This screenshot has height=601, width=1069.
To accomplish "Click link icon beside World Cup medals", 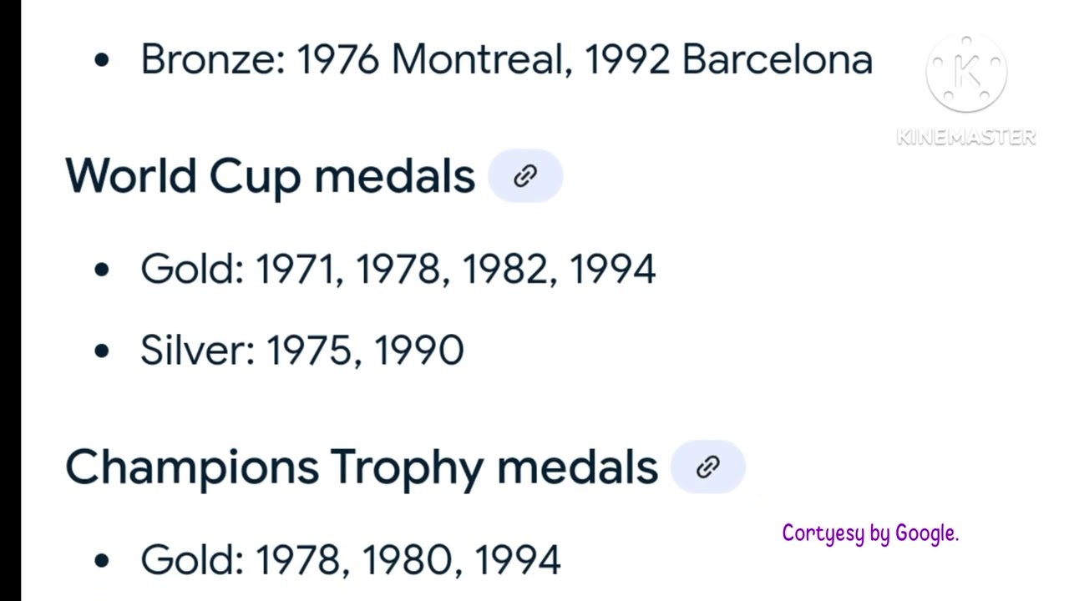I will click(x=525, y=176).
